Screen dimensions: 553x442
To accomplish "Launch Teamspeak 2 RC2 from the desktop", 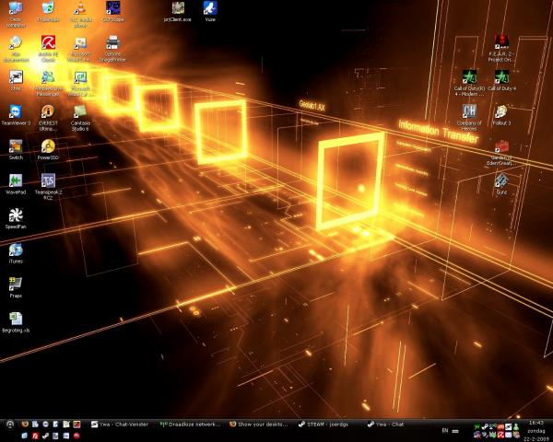I will (48, 180).
